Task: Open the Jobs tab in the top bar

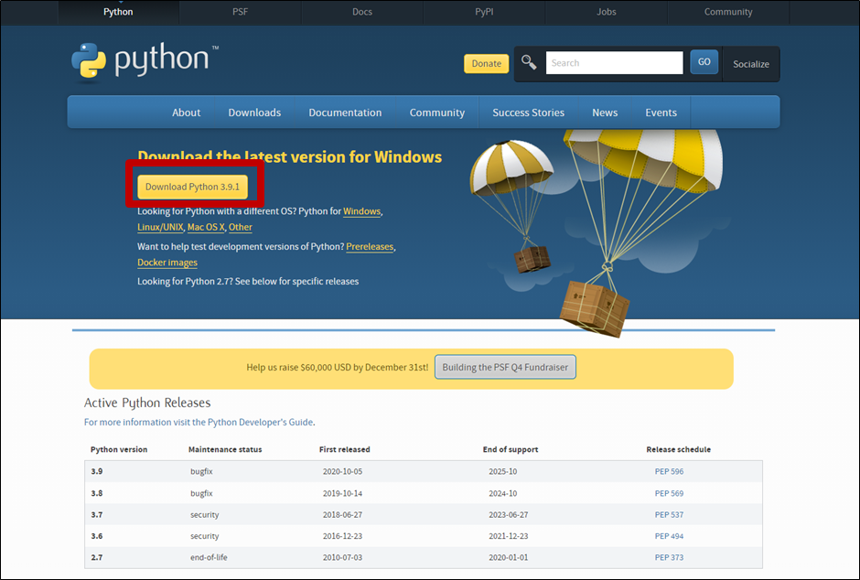Action: pyautogui.click(x=606, y=12)
